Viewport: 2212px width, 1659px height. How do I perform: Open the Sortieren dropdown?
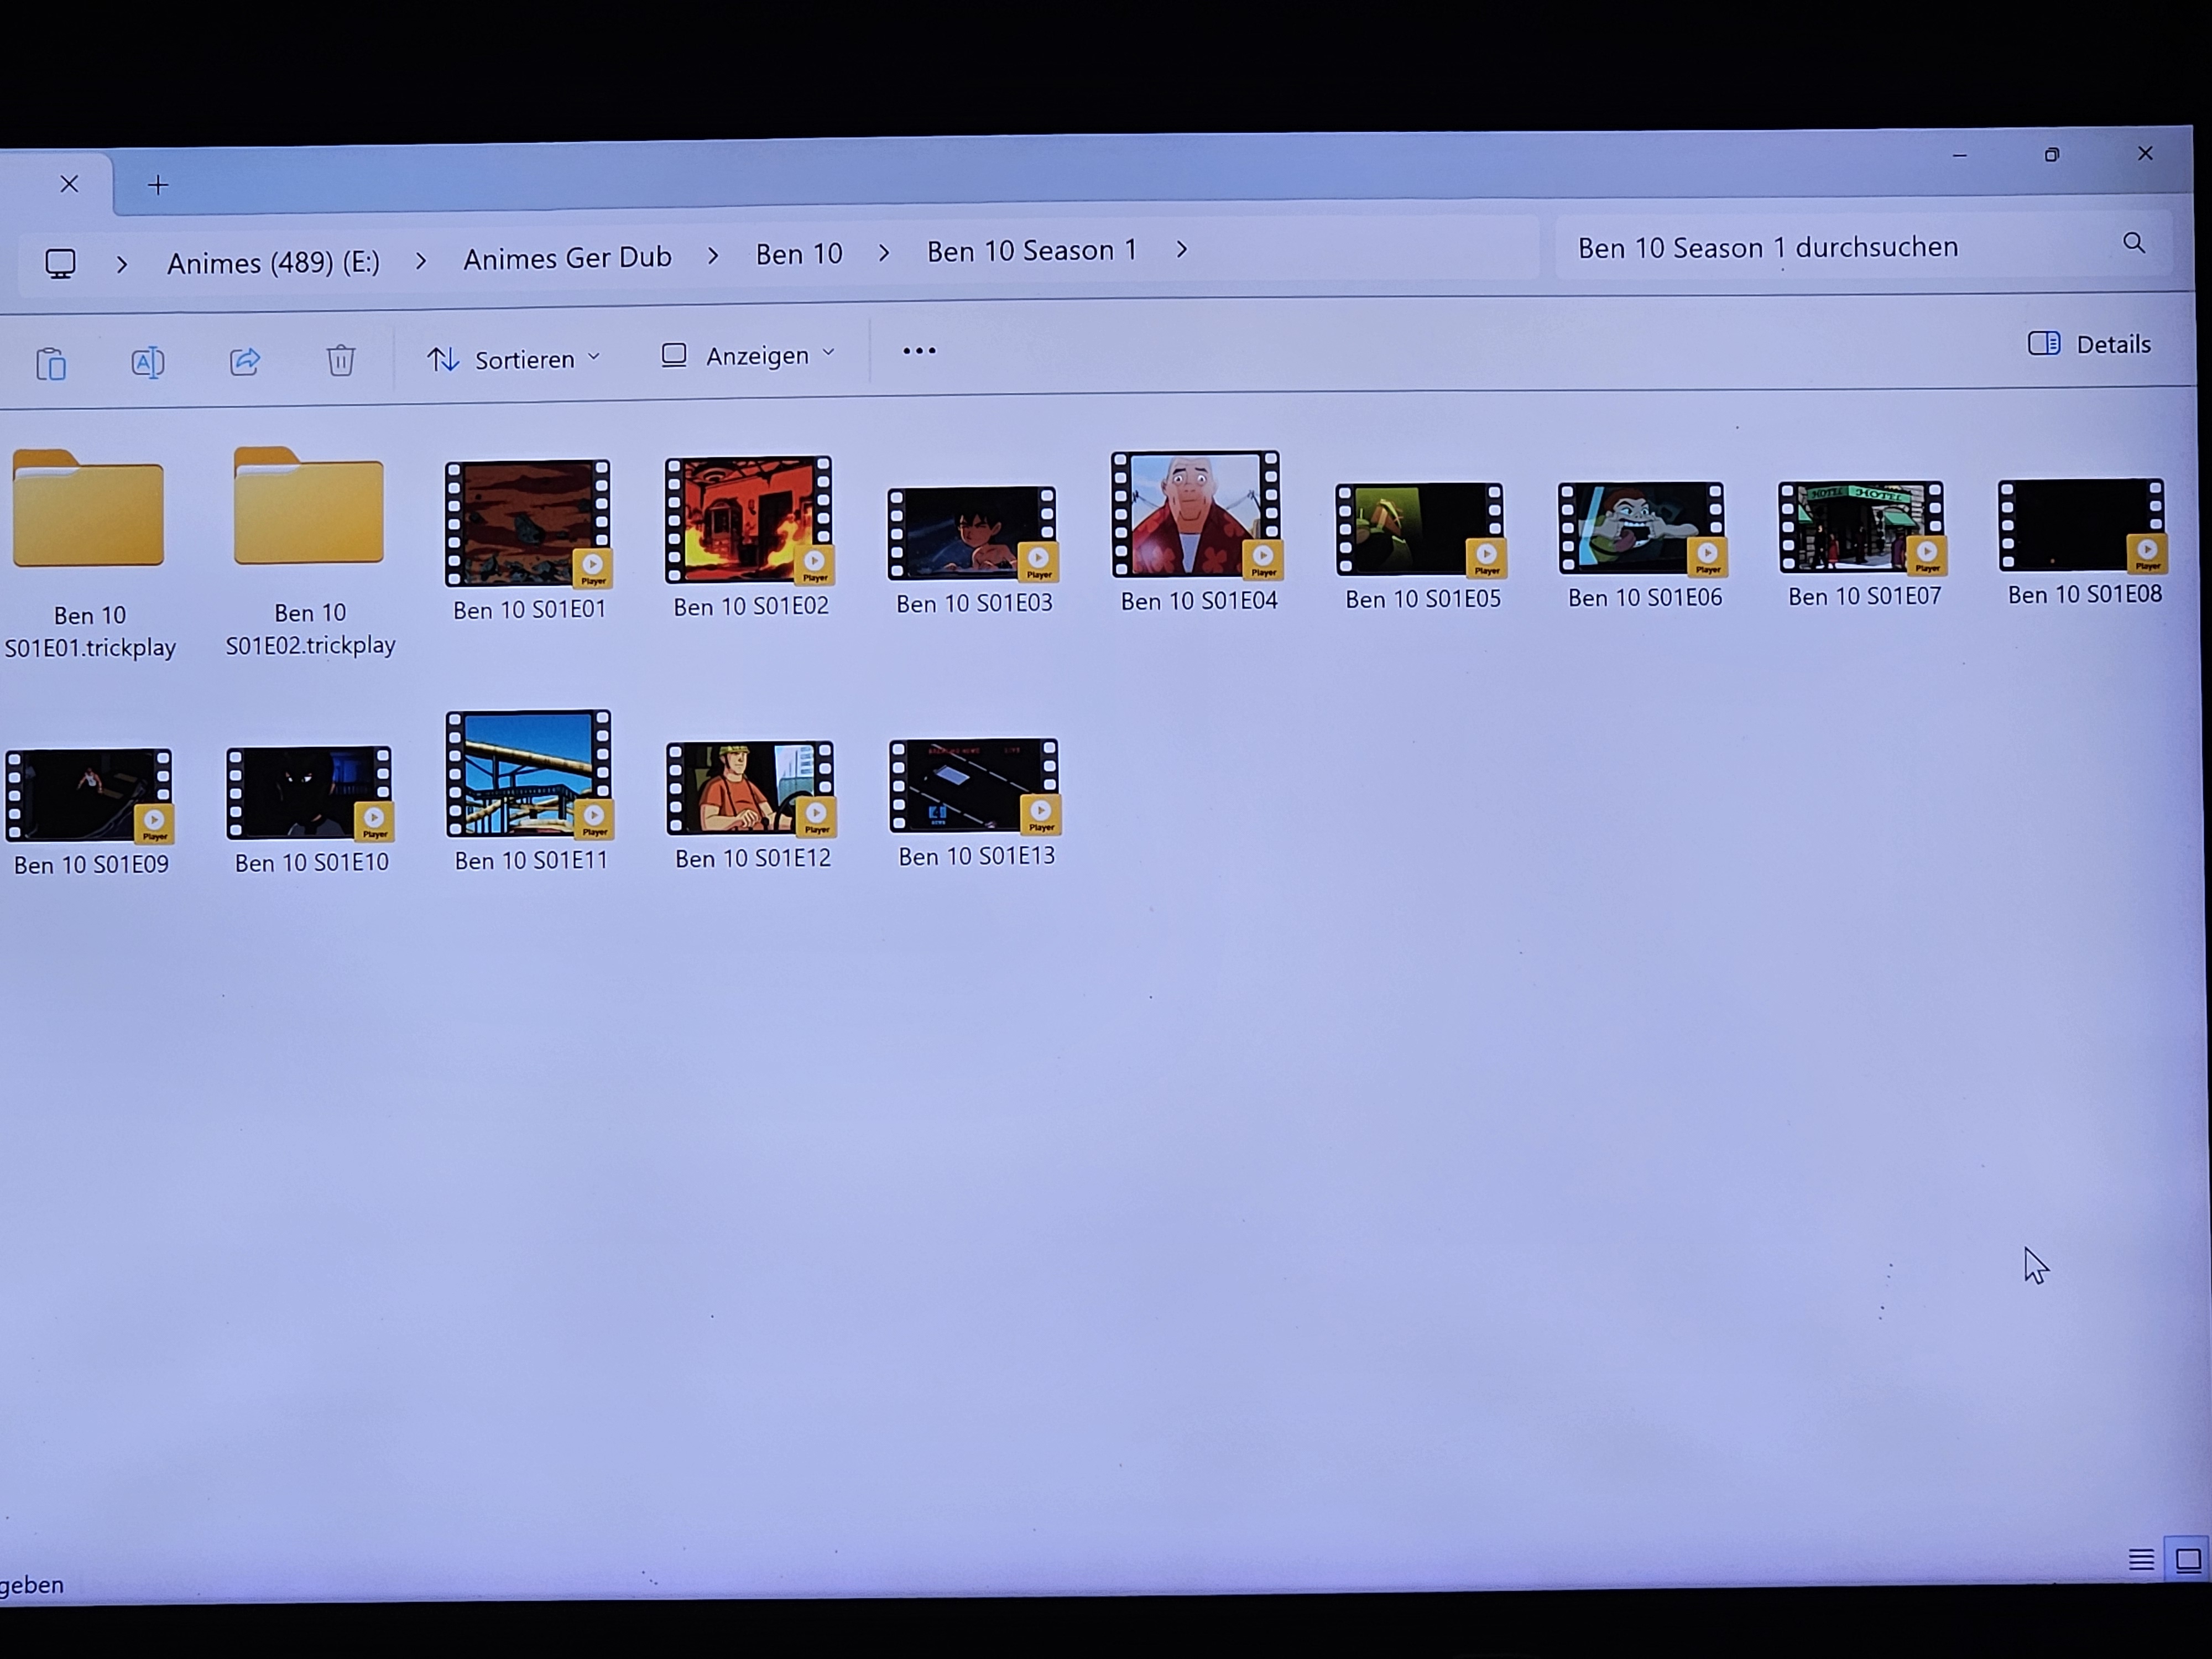[x=514, y=359]
